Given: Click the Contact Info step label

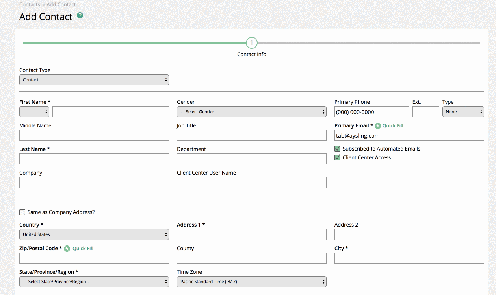Looking at the screenshot, I should tap(252, 55).
